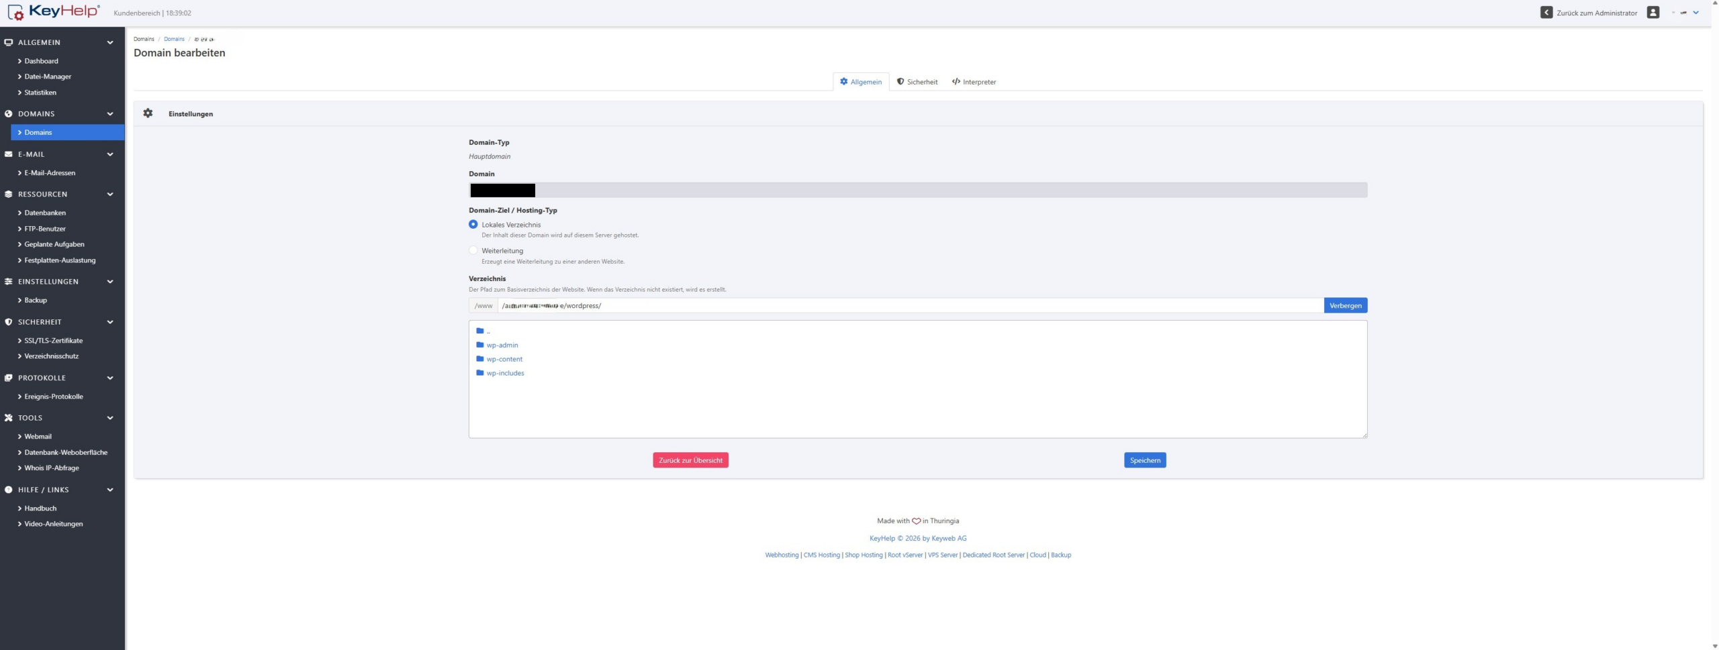Open SSL/TLS-Zertifikate in the sidebar

point(54,341)
